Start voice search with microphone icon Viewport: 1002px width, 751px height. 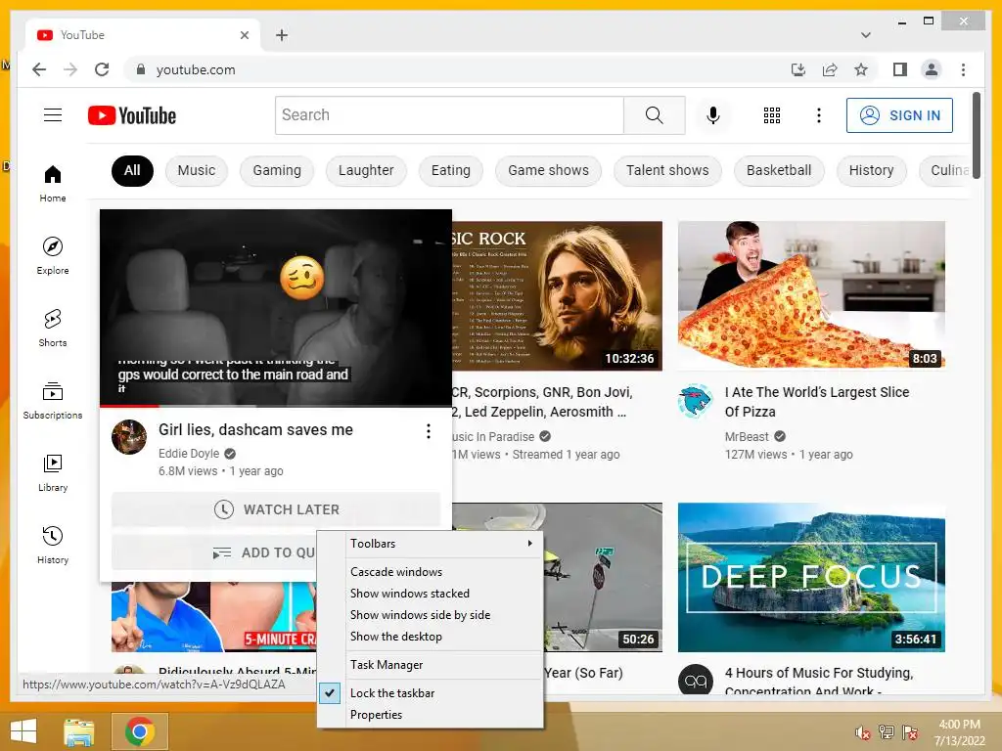click(x=713, y=115)
